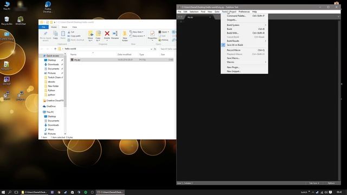Choose Build With… from Tools menu
Image resolution: width=347 pixels, height=195 pixels.
pos(245,33)
